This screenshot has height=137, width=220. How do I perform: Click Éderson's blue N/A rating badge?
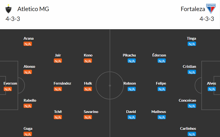tap(162, 61)
